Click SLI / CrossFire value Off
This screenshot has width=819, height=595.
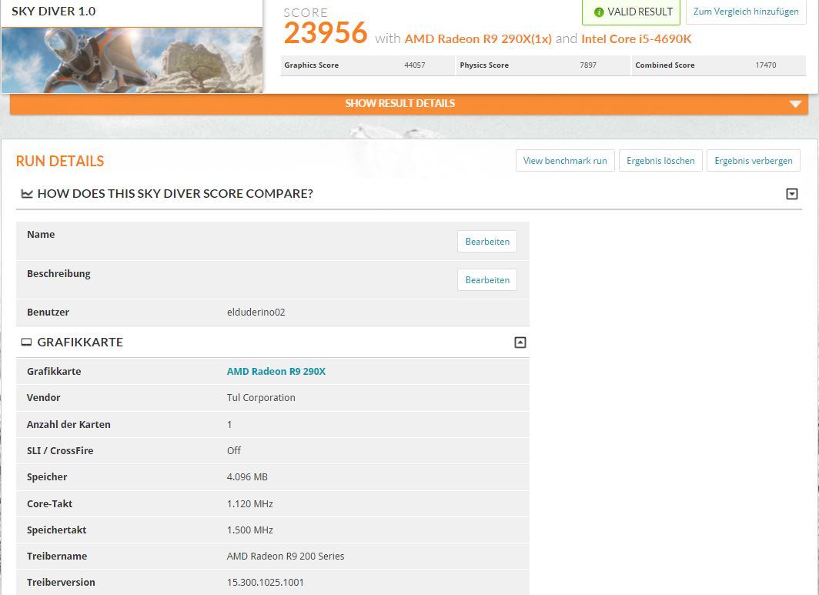coord(233,451)
